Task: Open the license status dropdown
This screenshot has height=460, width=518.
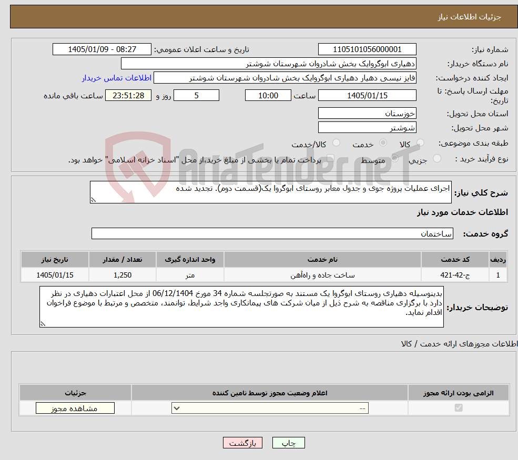Action: pos(270,408)
